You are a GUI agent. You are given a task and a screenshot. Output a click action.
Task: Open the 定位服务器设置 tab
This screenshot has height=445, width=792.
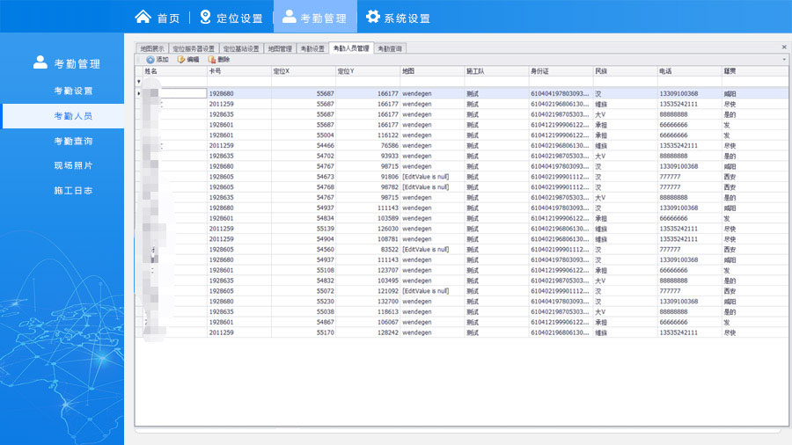(193, 48)
